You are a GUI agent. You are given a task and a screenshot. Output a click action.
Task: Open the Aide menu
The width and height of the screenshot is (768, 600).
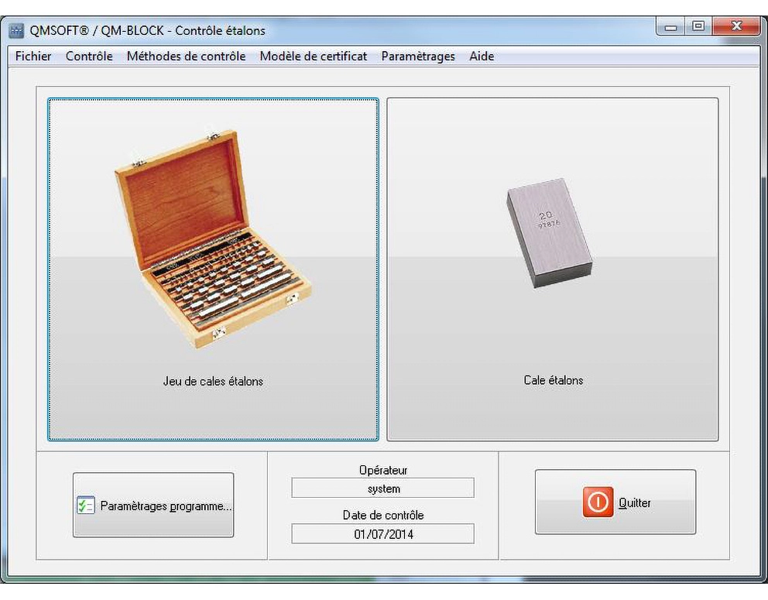(x=482, y=57)
